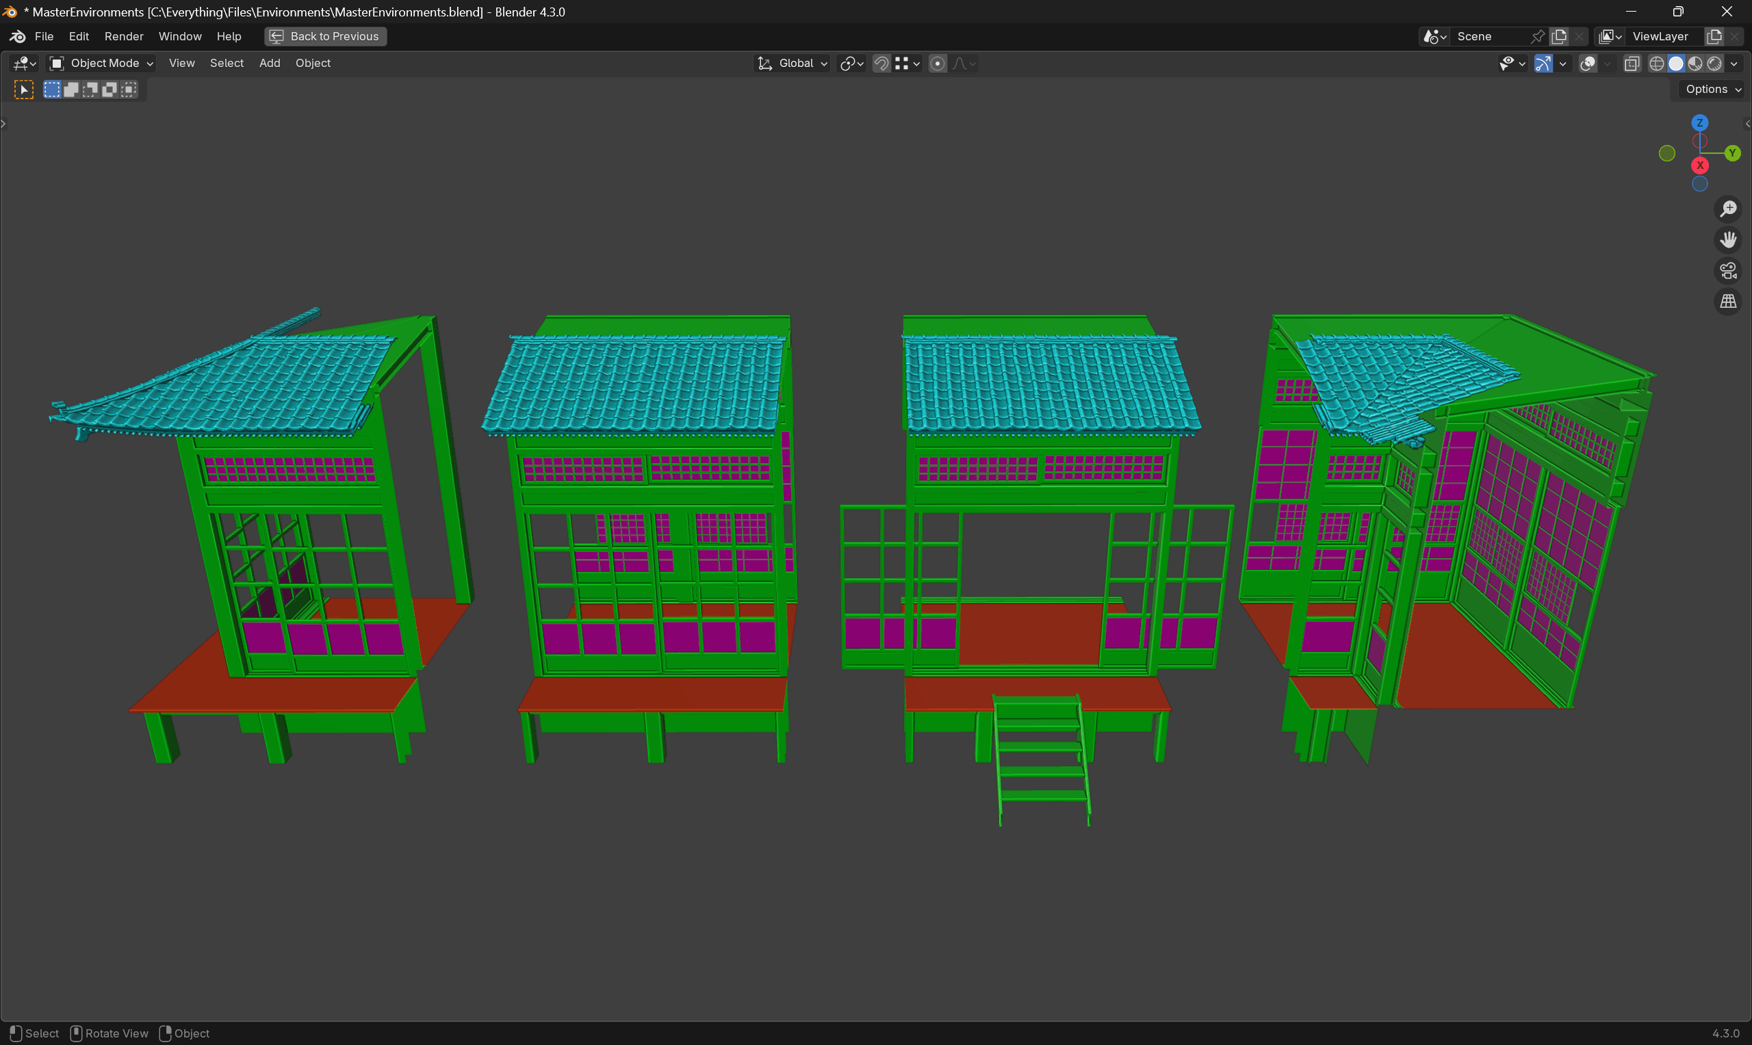The image size is (1752, 1045).
Task: Switch to material preview shading
Action: pos(1696,64)
